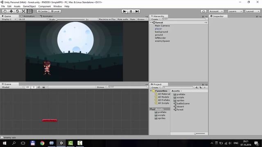262x147 pixels.
Task: Switch to the Animator tab
Action: pyautogui.click(x=46, y=16)
